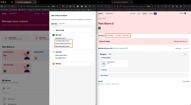The height and width of the screenshot is (105, 191).
Task: Open the account icon in left toolbar
Action: [71, 6]
